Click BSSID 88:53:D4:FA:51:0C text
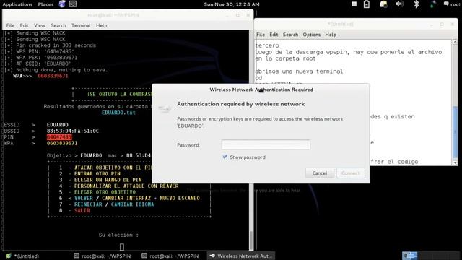 point(72,131)
